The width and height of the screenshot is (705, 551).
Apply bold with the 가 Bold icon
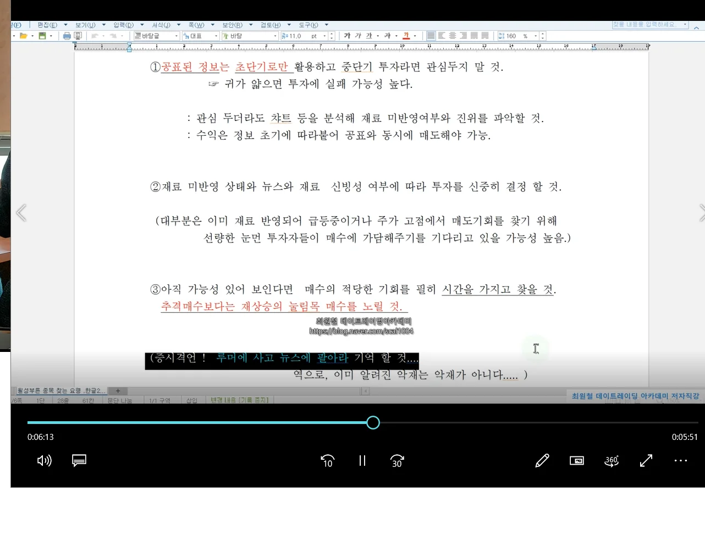347,36
